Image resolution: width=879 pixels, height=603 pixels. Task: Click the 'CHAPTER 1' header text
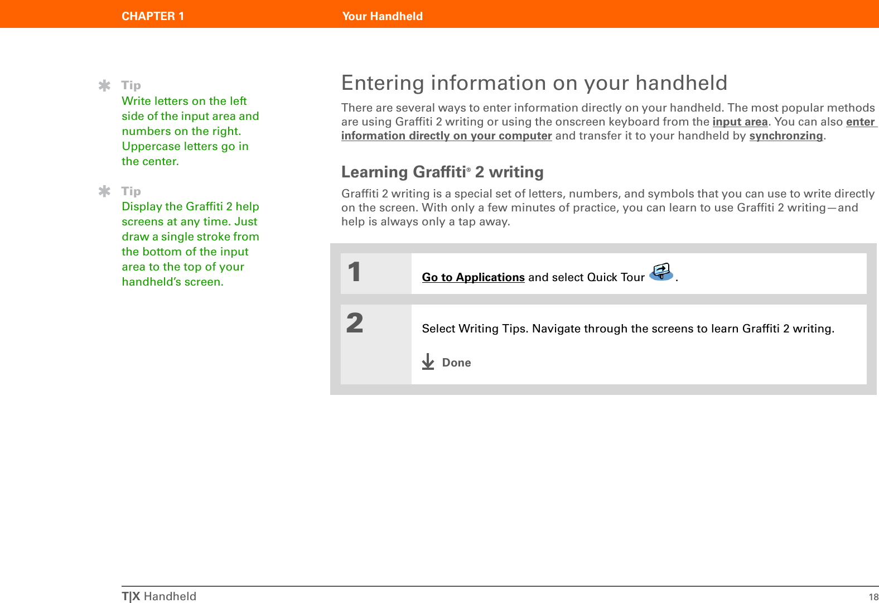tap(153, 16)
